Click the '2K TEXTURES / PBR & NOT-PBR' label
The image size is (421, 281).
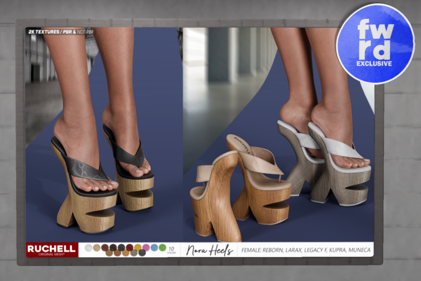(61, 32)
